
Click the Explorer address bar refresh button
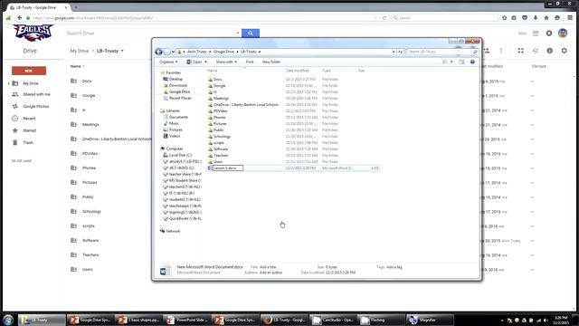coord(400,52)
